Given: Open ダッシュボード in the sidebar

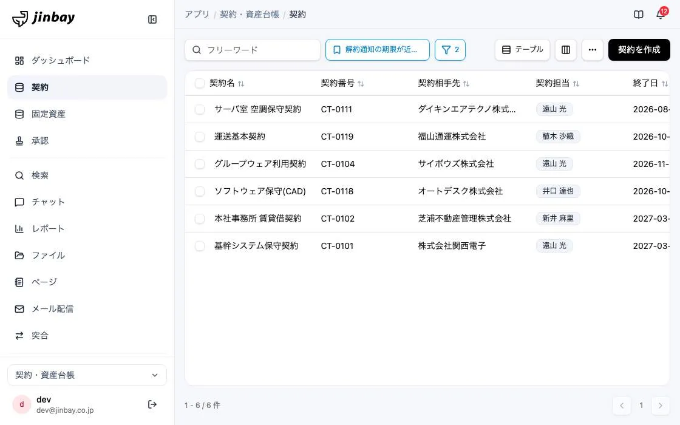Looking at the screenshot, I should (87, 60).
